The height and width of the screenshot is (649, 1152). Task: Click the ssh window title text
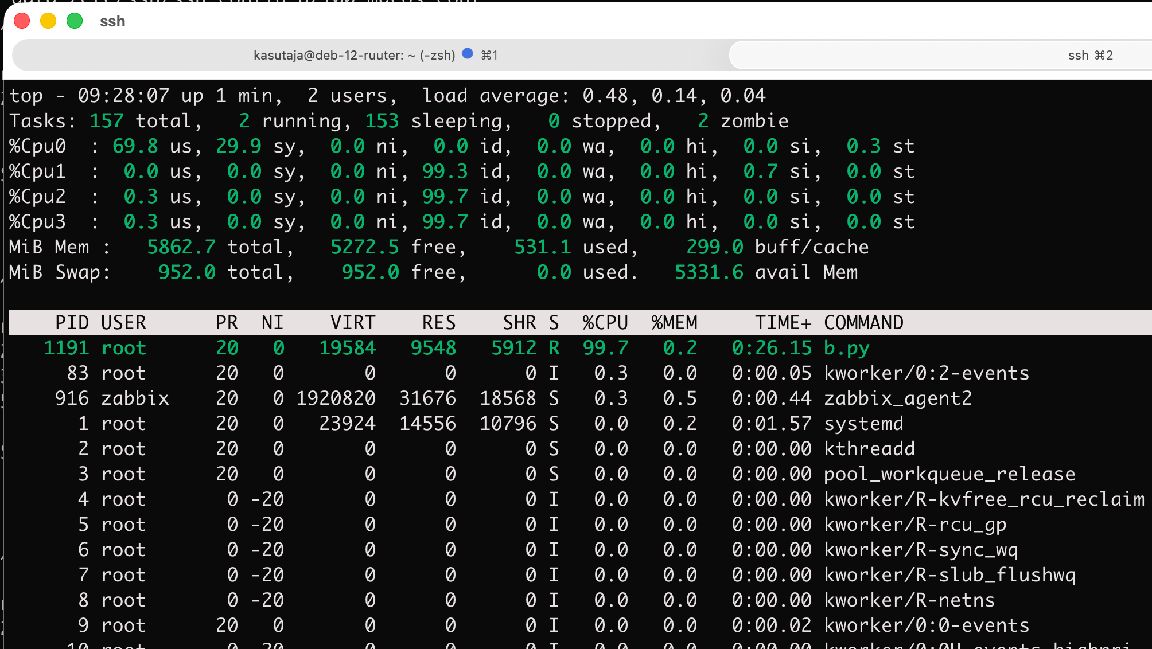[112, 21]
